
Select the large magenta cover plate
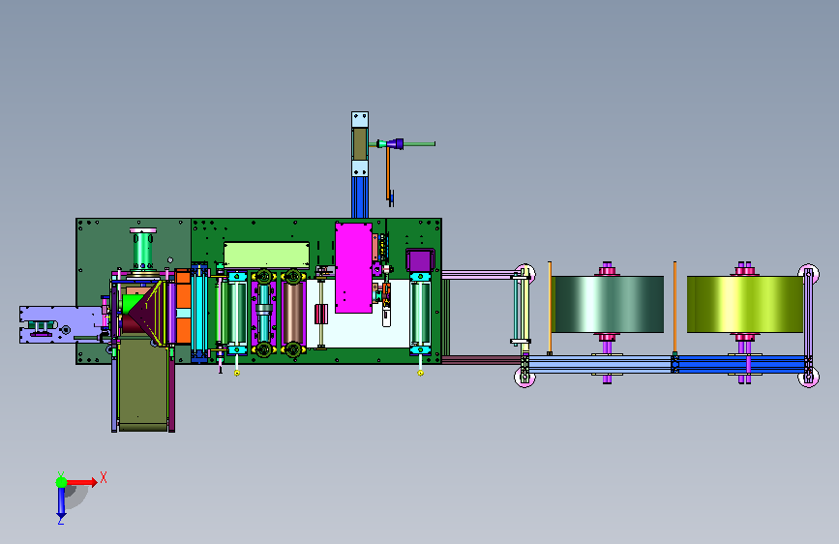pyautogui.click(x=353, y=268)
